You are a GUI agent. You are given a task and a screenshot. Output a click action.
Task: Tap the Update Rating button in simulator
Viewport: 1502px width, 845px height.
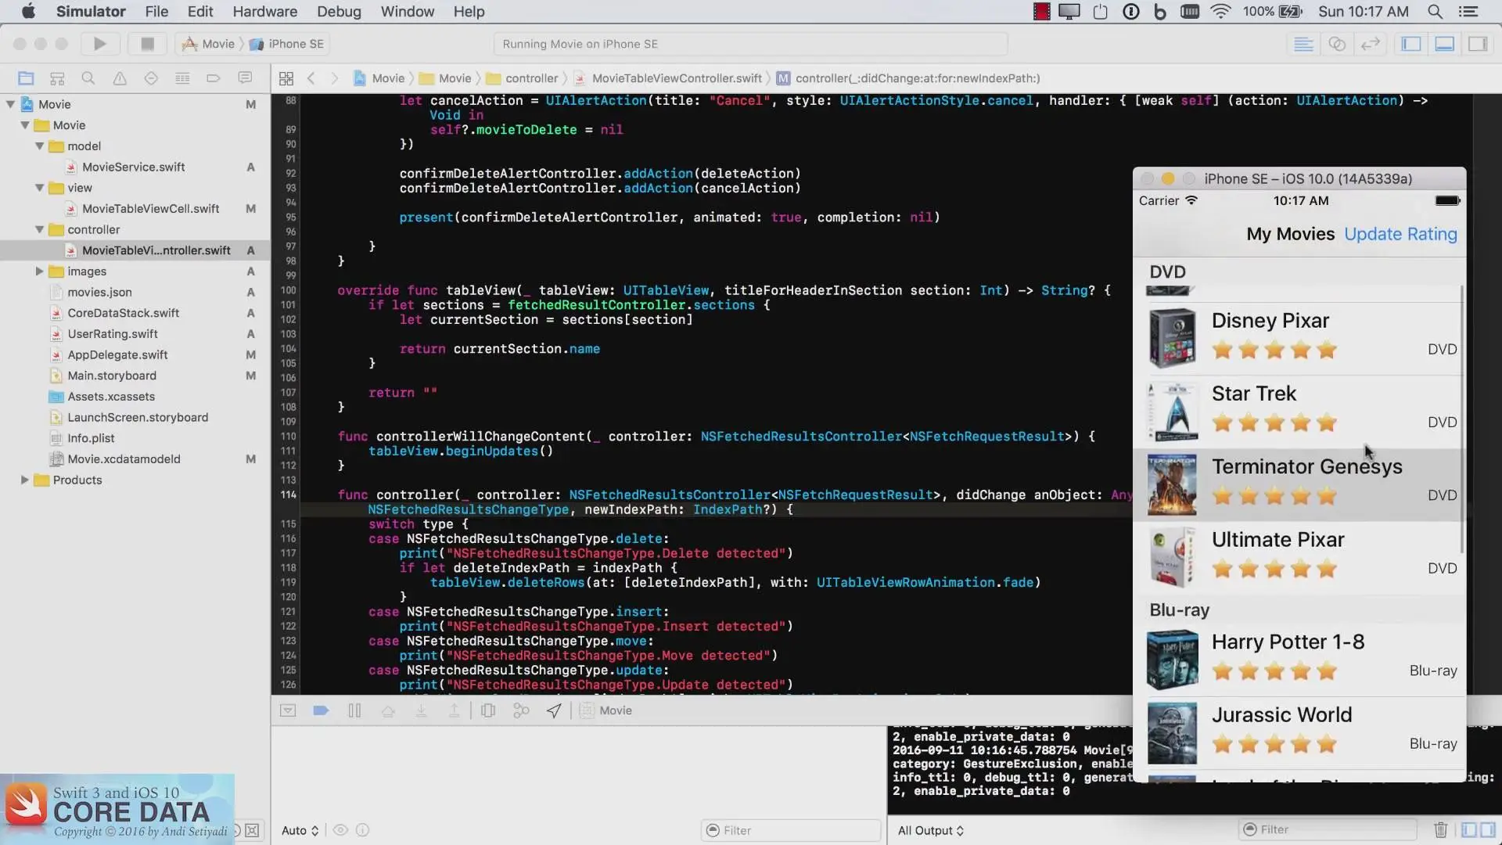pos(1400,234)
